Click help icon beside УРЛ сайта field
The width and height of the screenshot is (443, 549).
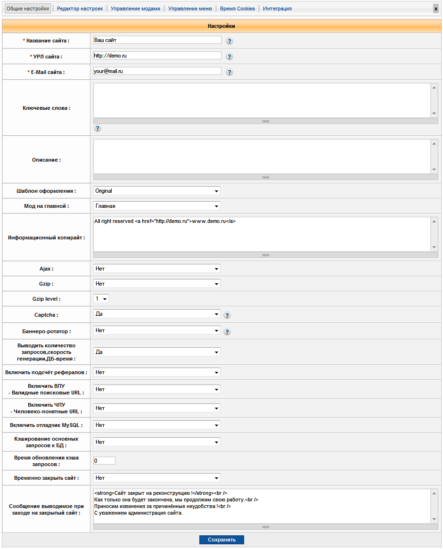230,57
